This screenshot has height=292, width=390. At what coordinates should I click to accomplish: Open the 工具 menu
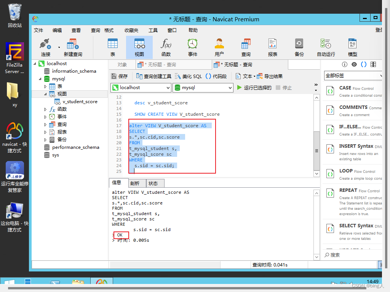(153, 30)
